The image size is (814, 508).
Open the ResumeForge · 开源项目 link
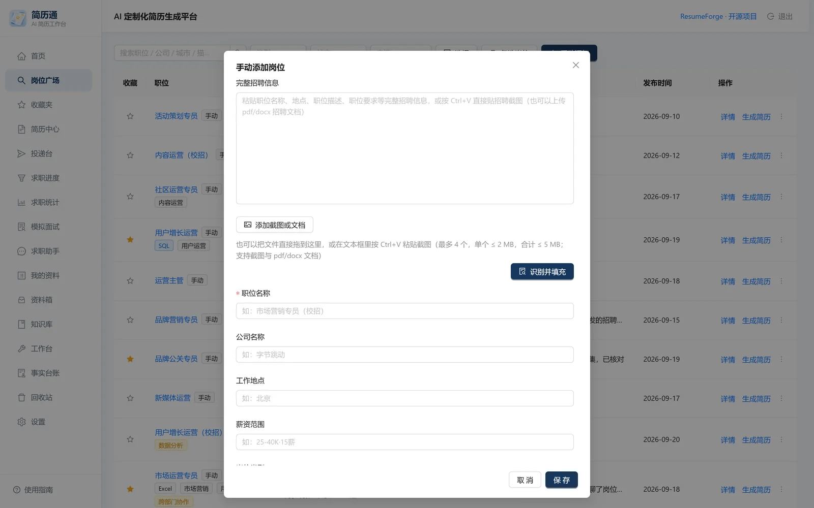(718, 16)
